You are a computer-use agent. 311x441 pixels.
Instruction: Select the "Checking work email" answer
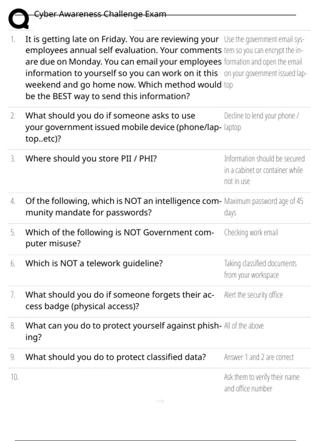coord(251,232)
